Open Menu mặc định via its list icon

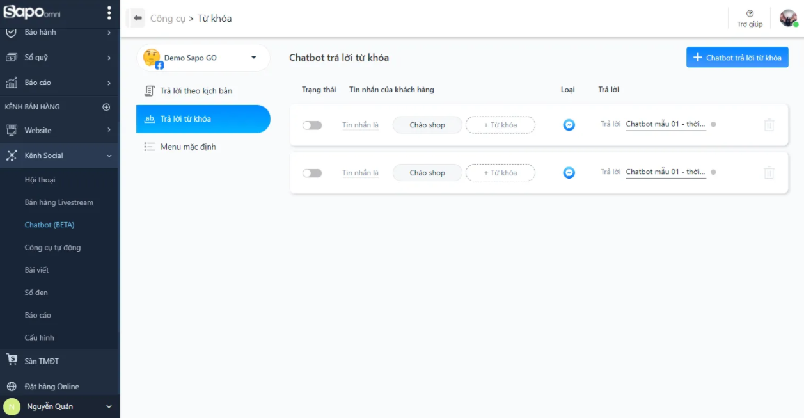(x=149, y=146)
